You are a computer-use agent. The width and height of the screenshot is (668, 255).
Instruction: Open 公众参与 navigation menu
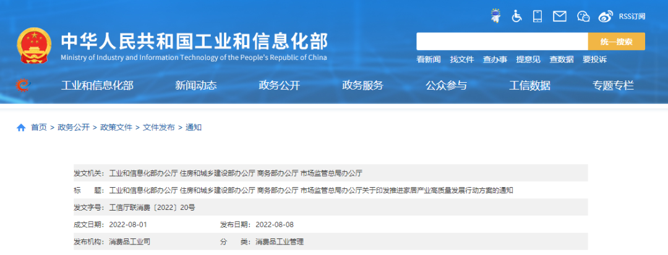pos(446,86)
